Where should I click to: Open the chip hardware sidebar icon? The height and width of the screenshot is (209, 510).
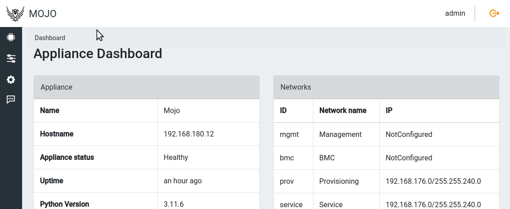pos(11,37)
